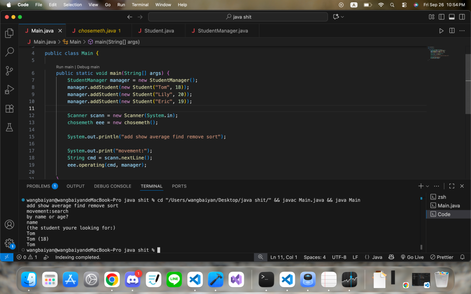Open the Customize Layout icon
This screenshot has width=471, height=294.
tap(431, 17)
